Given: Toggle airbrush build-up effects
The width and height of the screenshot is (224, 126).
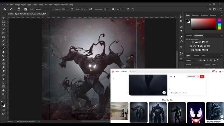Looking at the screenshot, I should [91, 9].
